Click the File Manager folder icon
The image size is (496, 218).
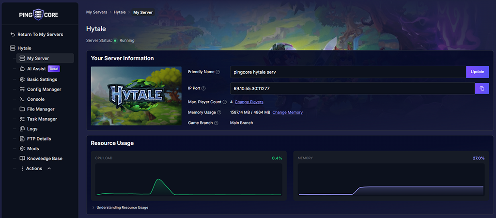[x=22, y=109]
